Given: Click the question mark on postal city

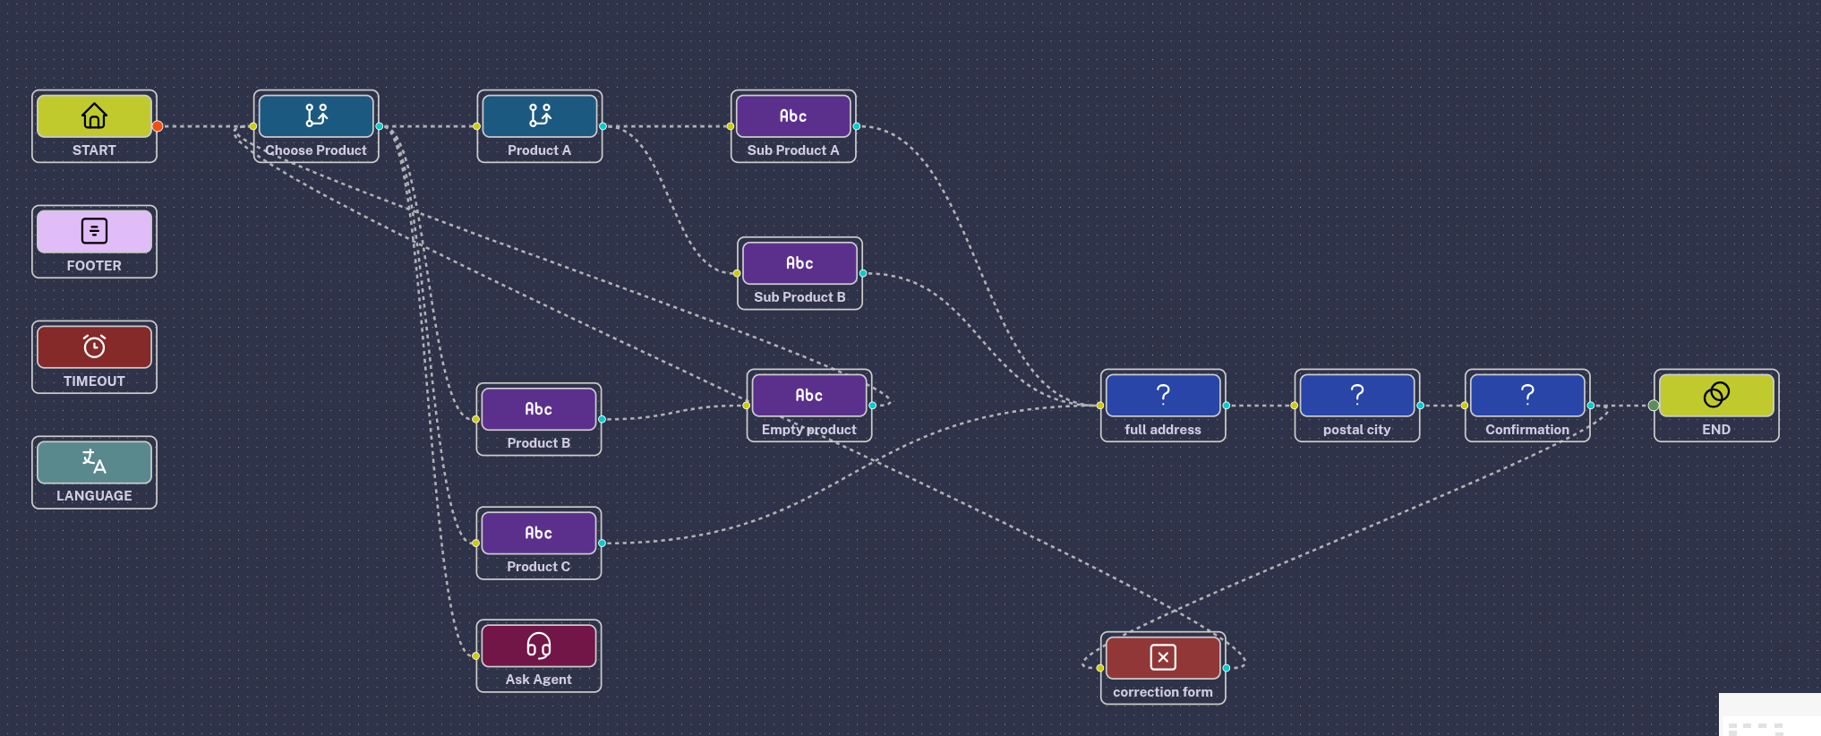Looking at the screenshot, I should (1356, 395).
